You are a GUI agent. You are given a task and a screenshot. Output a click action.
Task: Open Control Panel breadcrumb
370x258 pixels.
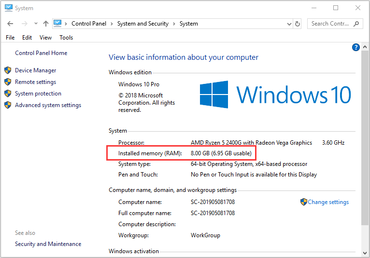coord(89,24)
